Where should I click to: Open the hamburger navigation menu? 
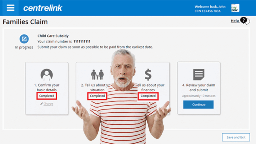pos(10,8)
